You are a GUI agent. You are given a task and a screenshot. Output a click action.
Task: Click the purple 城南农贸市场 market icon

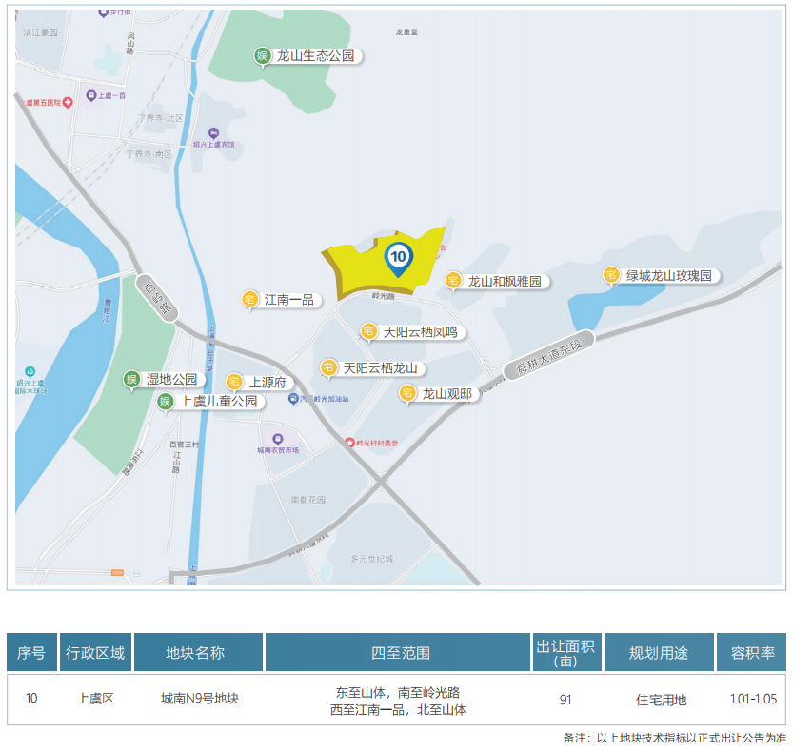278,439
